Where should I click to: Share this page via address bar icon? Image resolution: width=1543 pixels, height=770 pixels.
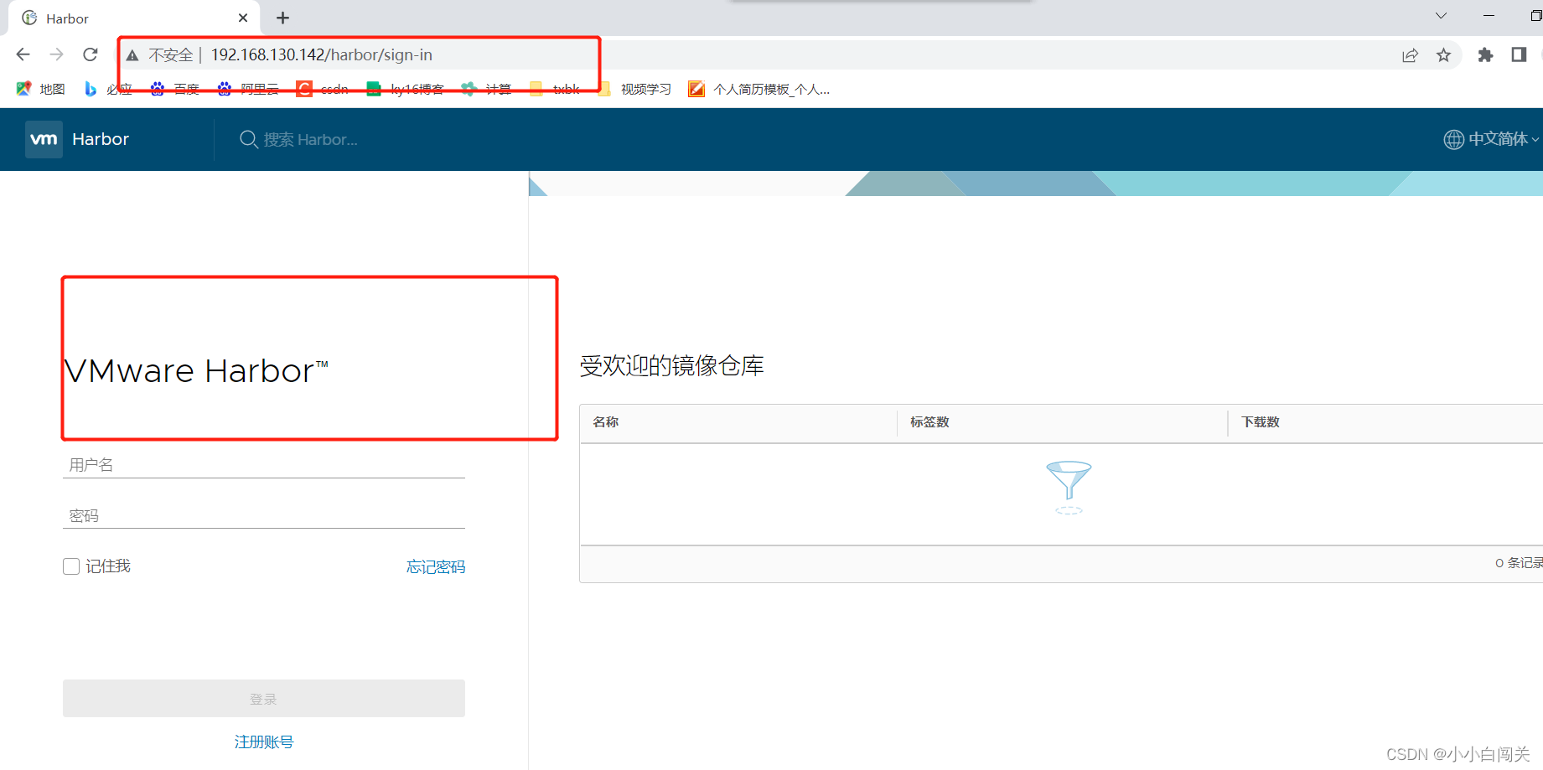[x=1410, y=55]
